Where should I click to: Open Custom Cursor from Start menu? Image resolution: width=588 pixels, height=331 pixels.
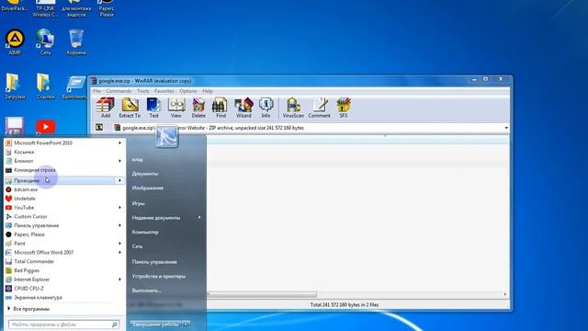tap(64, 217)
